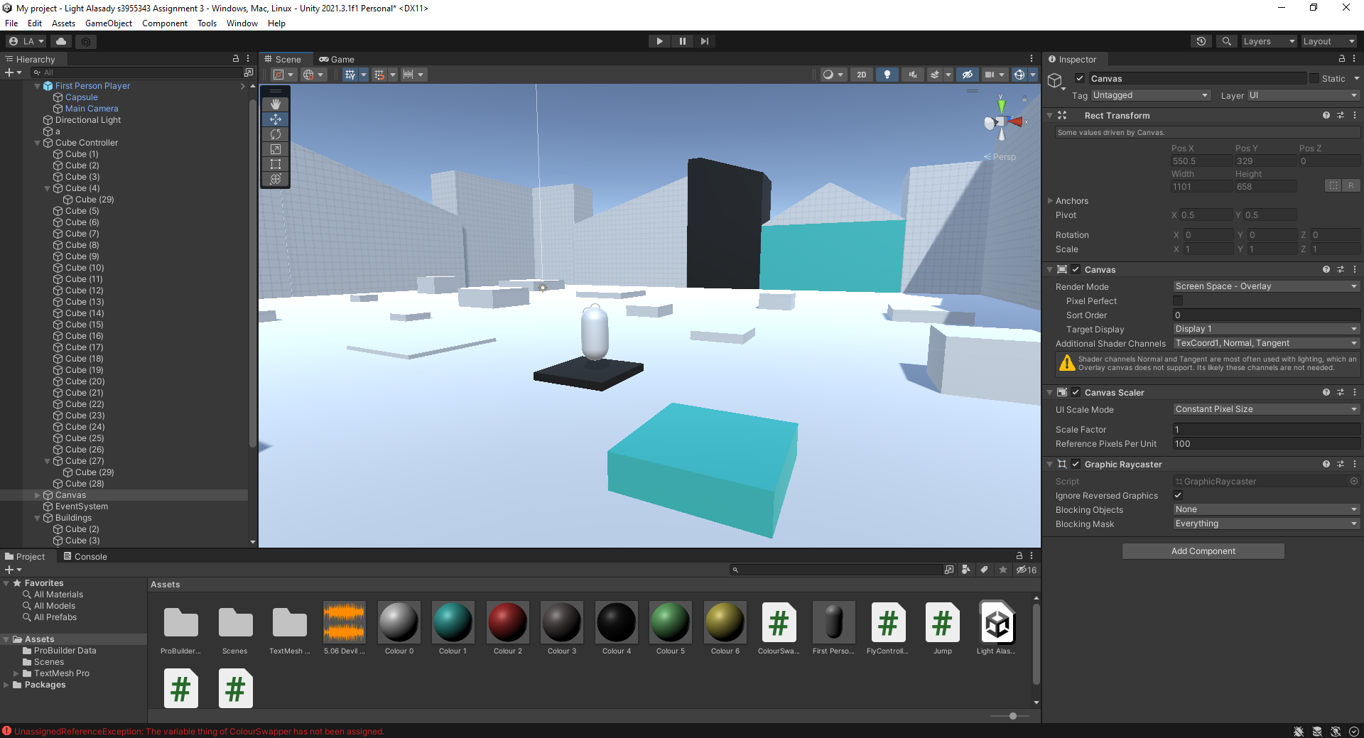Select the Scale tool
This screenshot has height=738, width=1364.
(276, 149)
